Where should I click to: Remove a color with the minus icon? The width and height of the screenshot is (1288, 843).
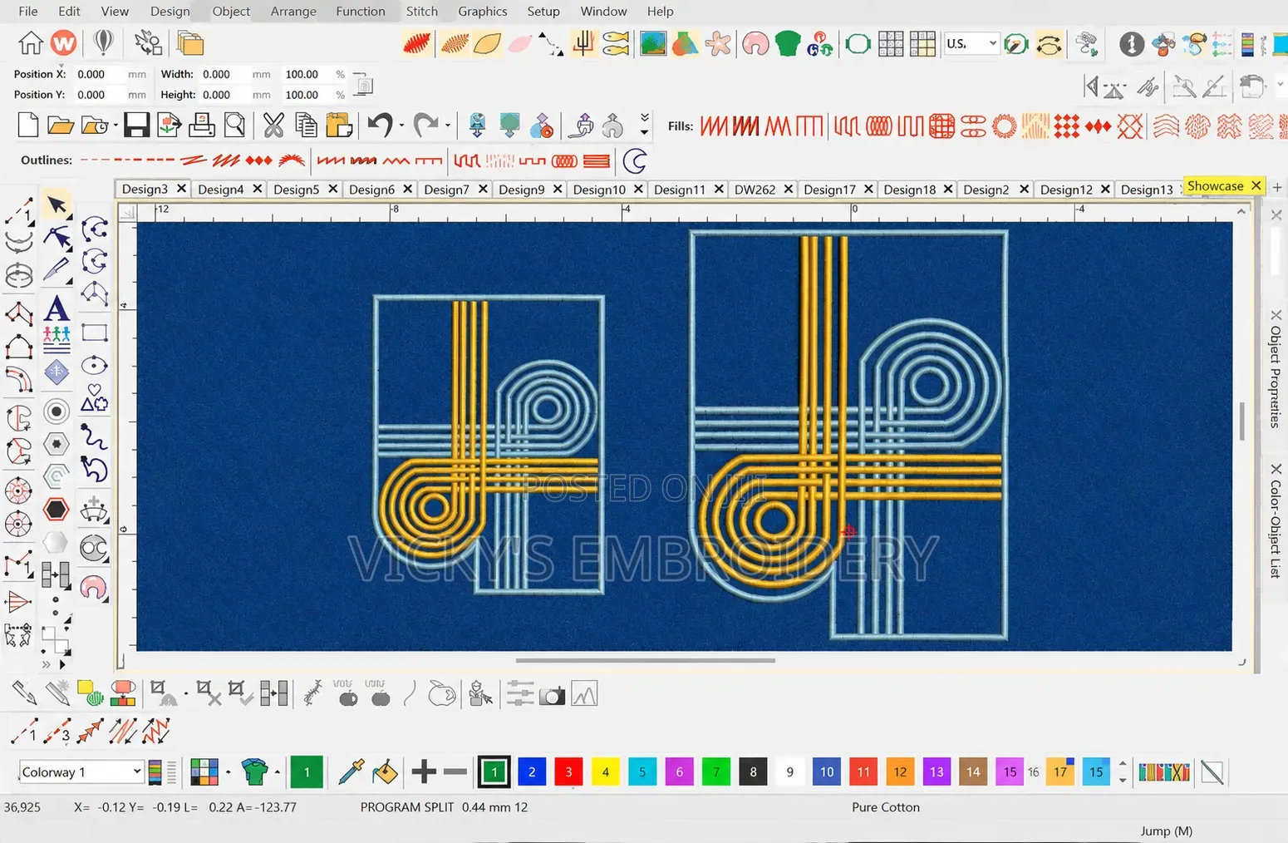[455, 772]
